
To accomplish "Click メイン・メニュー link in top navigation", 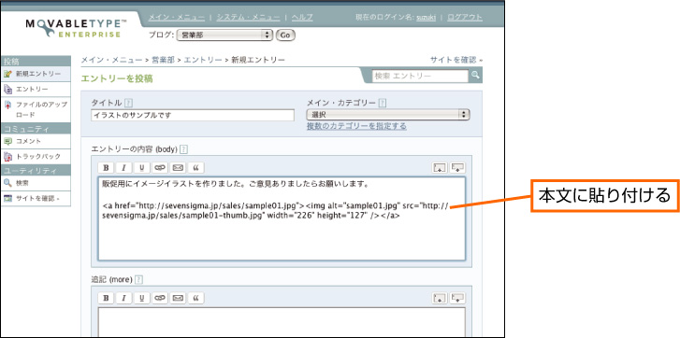I will 177,18.
